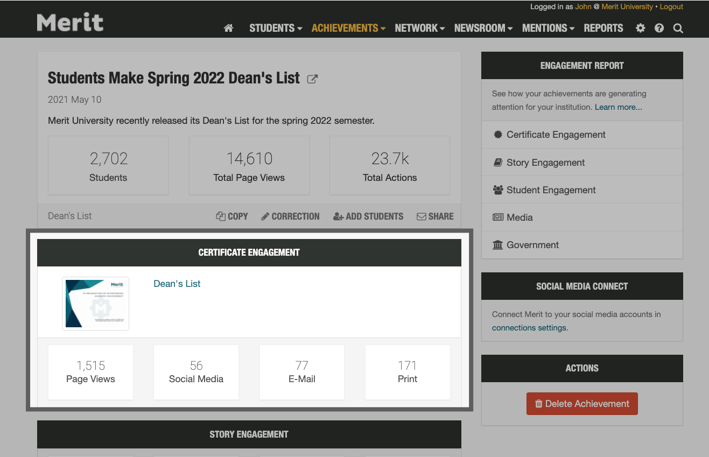Click the Media newspaper icon in the report panel

click(497, 217)
